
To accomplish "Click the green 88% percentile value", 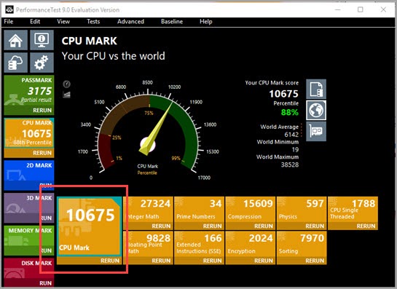I will pos(290,112).
